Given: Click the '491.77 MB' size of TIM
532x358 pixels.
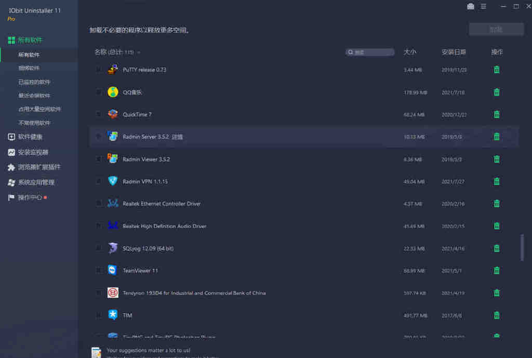Looking at the screenshot, I should click(x=415, y=315).
